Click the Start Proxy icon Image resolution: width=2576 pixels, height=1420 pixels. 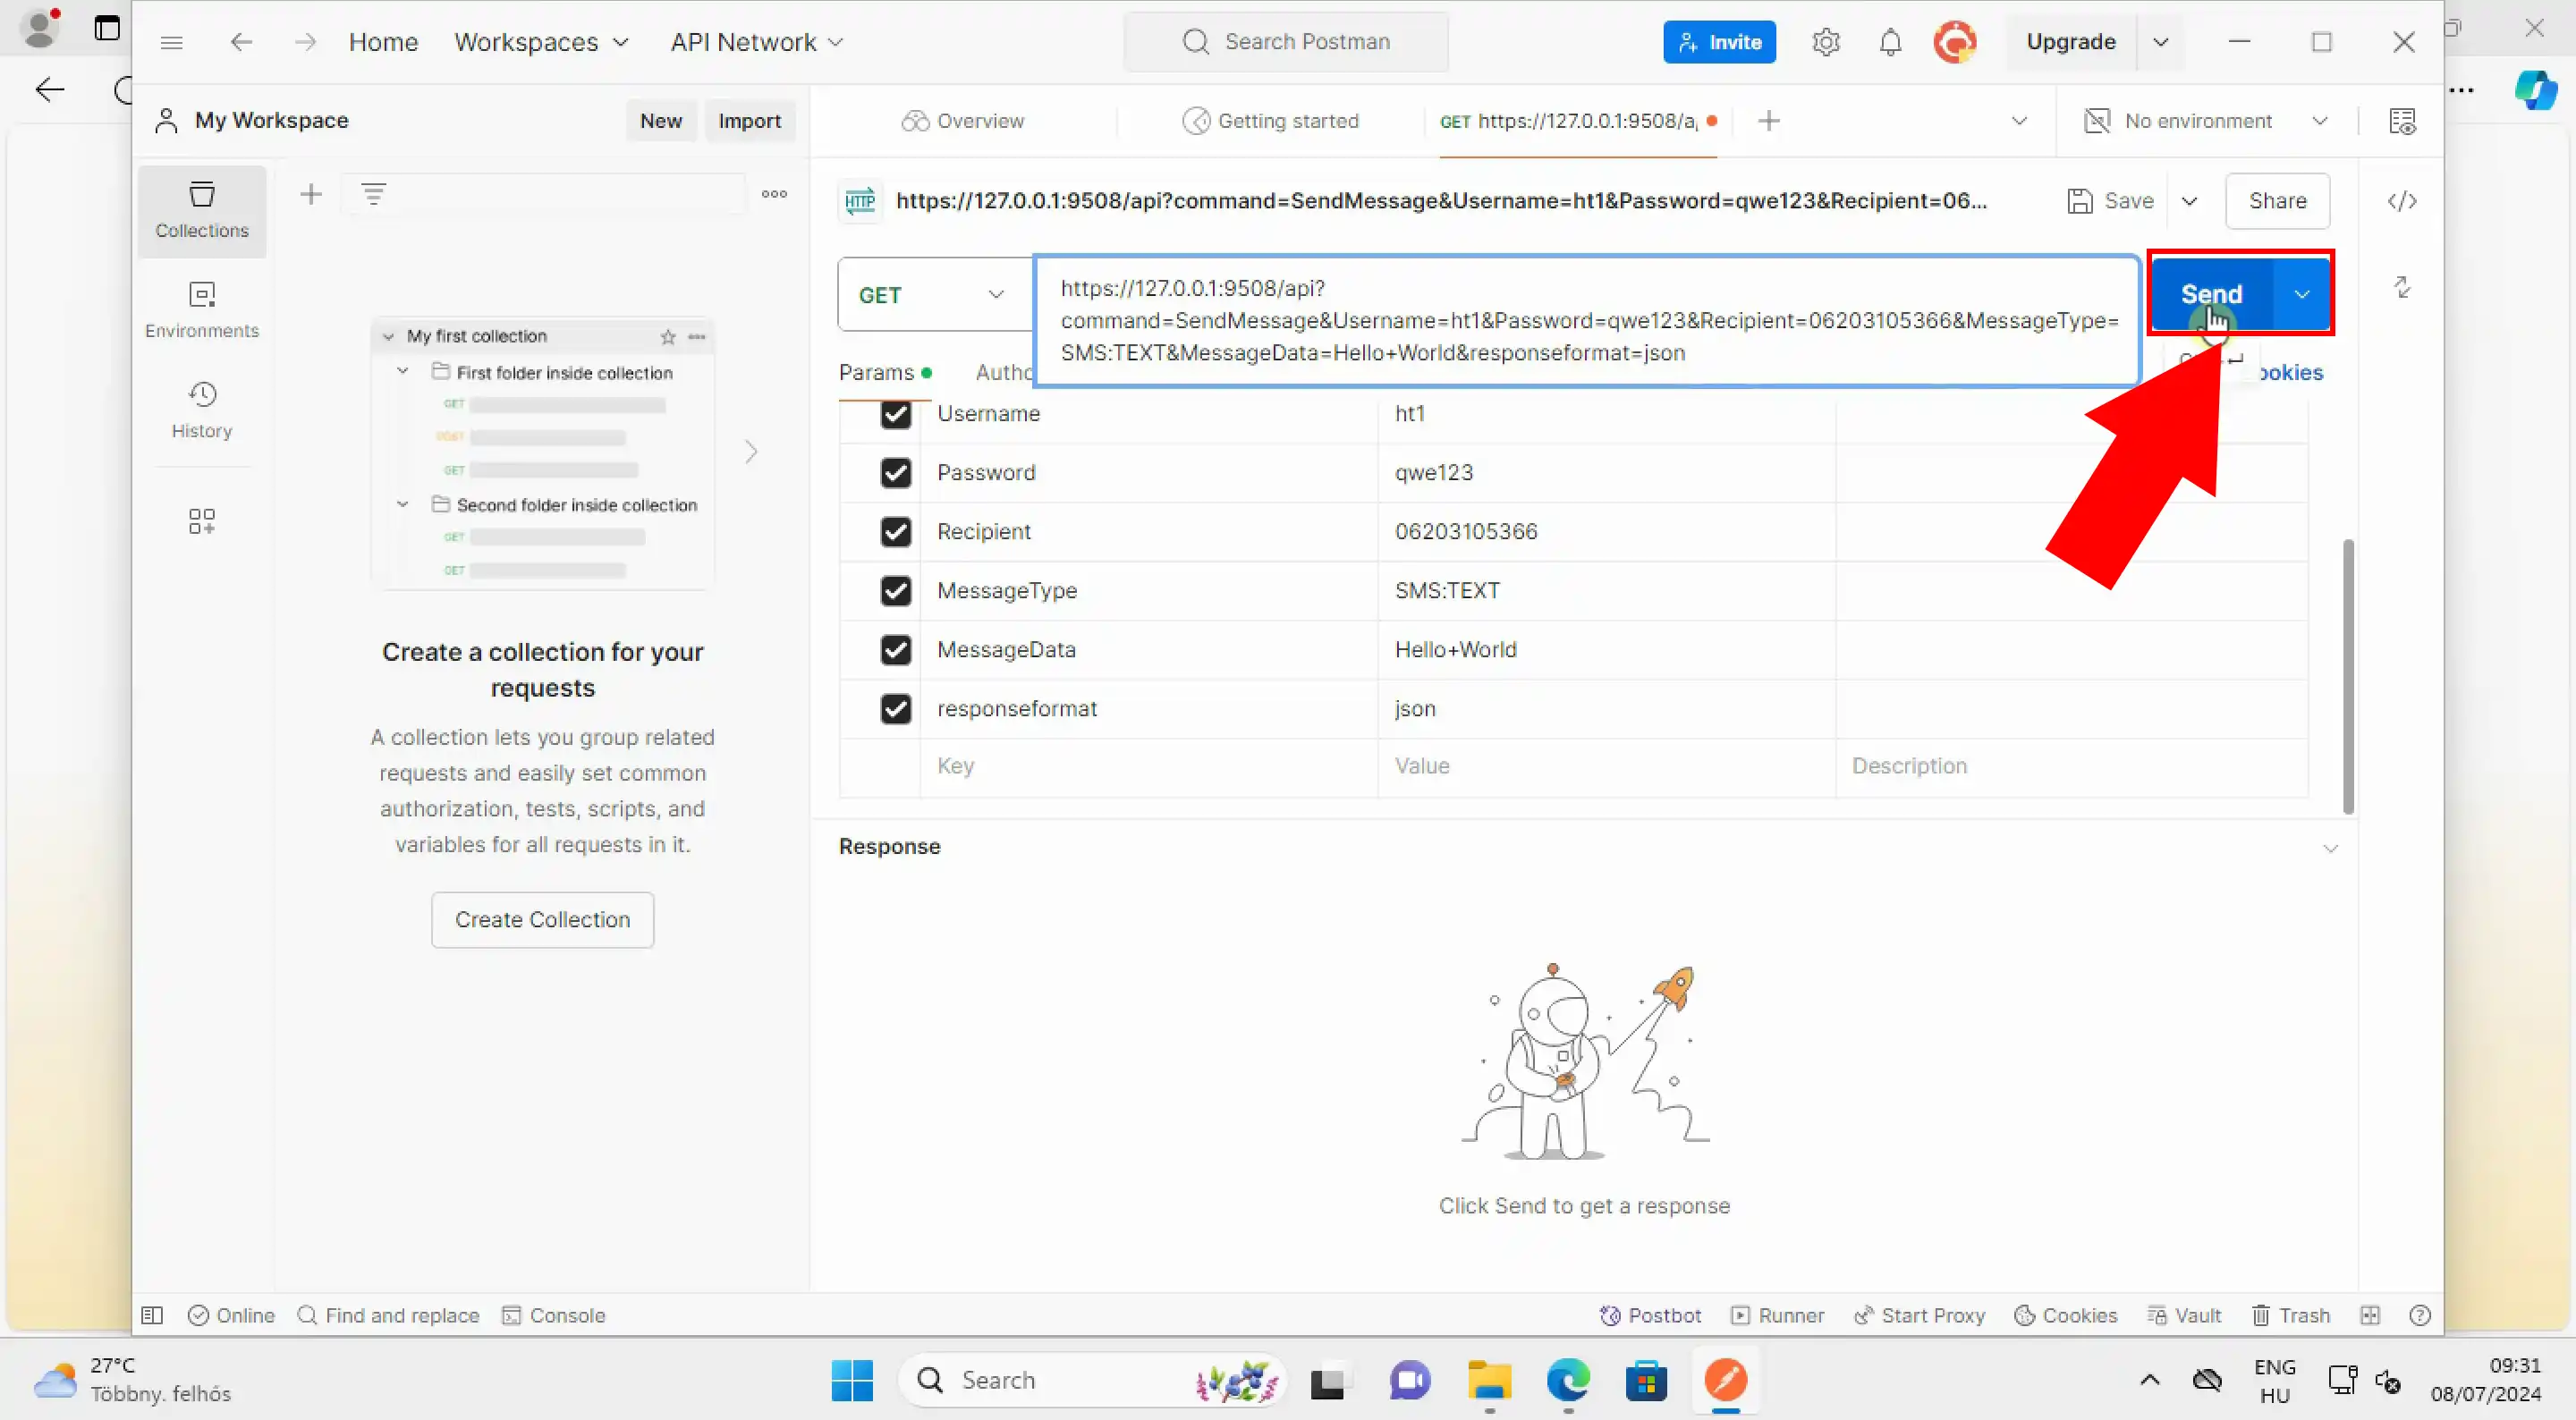(x=1859, y=1314)
